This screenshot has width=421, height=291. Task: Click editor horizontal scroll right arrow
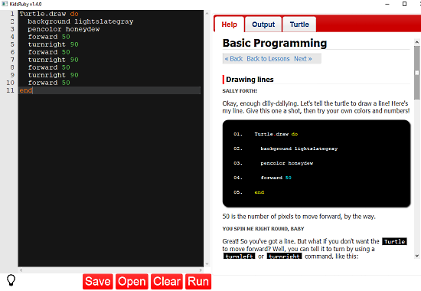(x=201, y=270)
